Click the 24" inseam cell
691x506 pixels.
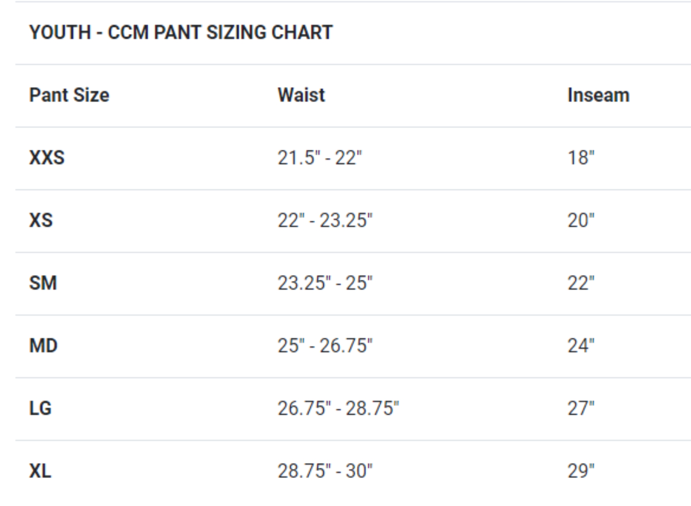click(x=581, y=346)
